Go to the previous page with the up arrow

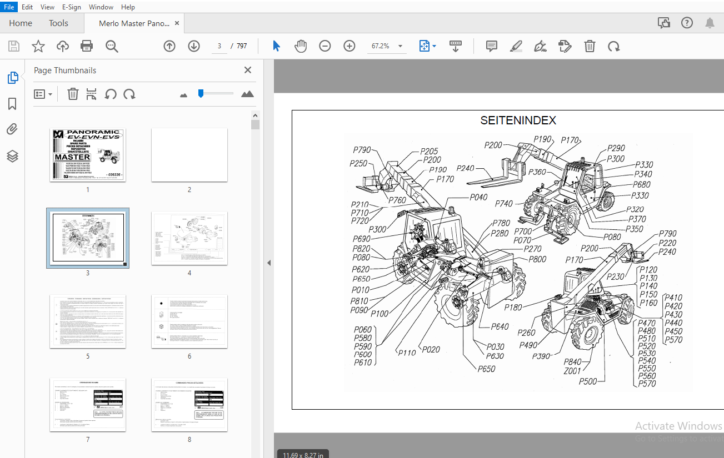pos(169,46)
